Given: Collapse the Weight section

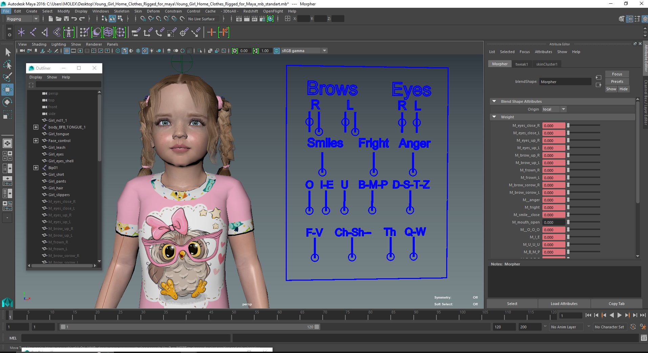Looking at the screenshot, I should 494,117.
